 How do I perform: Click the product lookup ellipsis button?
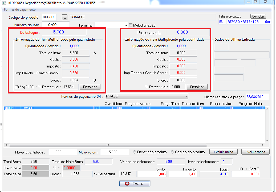point(65,17)
